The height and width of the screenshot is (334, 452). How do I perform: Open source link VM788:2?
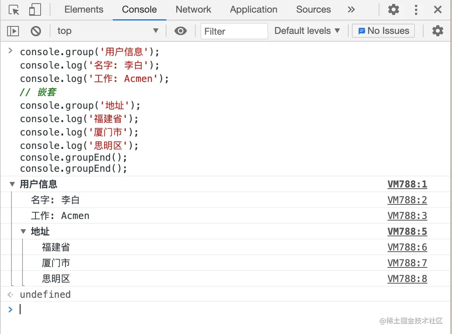pos(407,200)
